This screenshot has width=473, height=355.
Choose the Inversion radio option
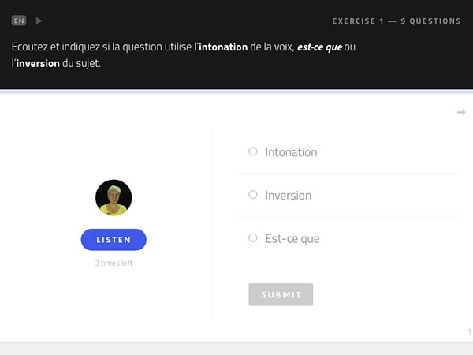[x=253, y=194]
